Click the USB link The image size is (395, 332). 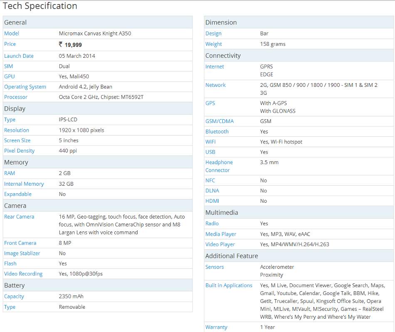210,152
